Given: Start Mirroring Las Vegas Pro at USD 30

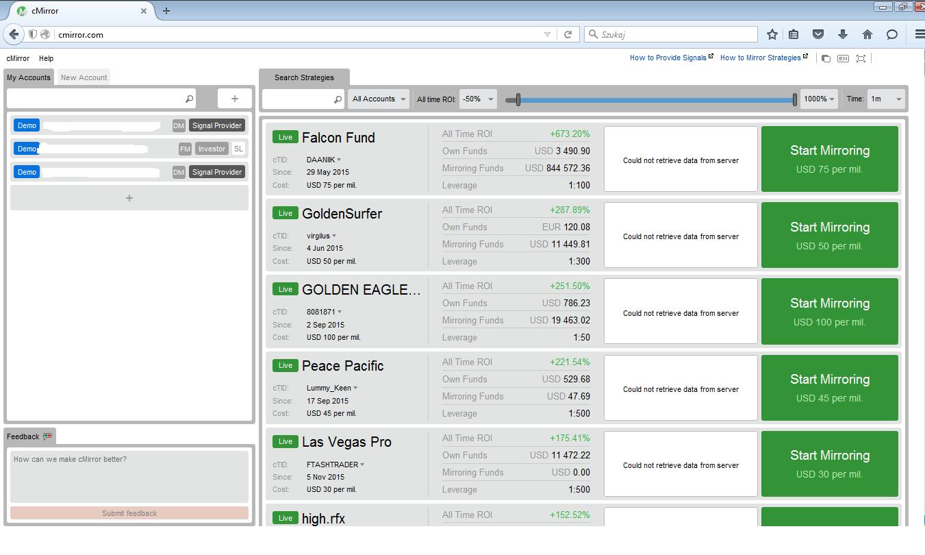Looking at the screenshot, I should (830, 463).
